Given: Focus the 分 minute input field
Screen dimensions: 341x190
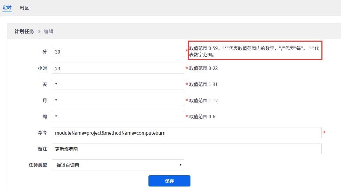Looking at the screenshot, I should click(x=118, y=51).
